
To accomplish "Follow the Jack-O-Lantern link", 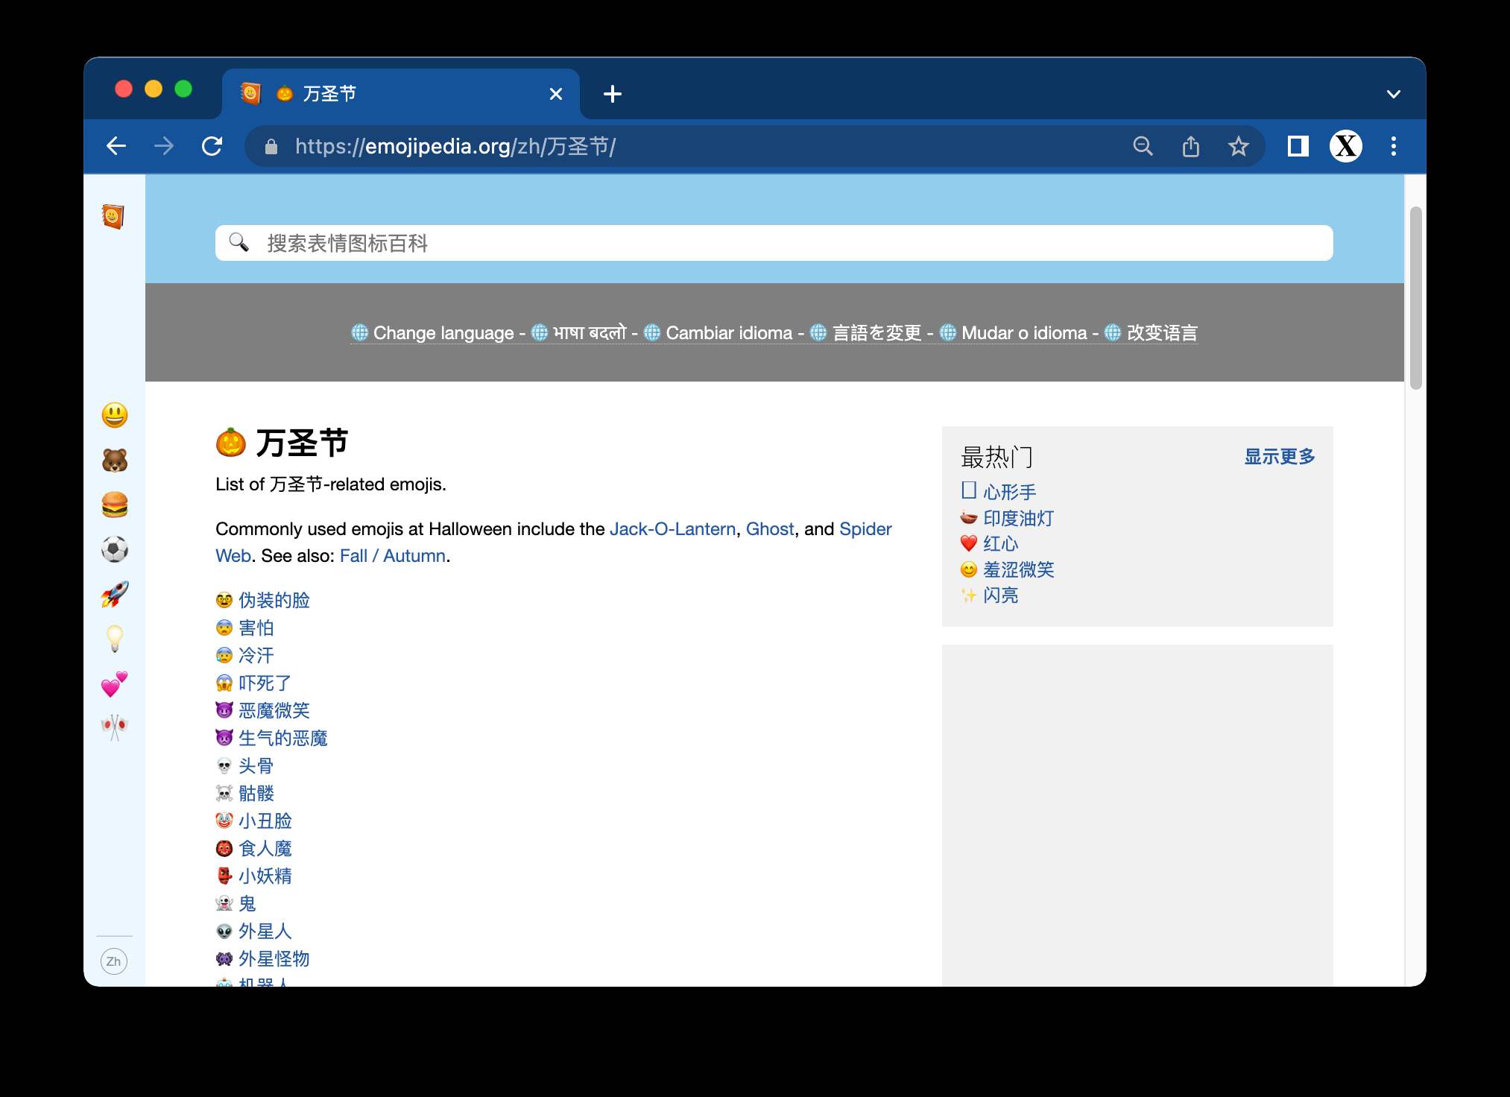I will click(672, 529).
